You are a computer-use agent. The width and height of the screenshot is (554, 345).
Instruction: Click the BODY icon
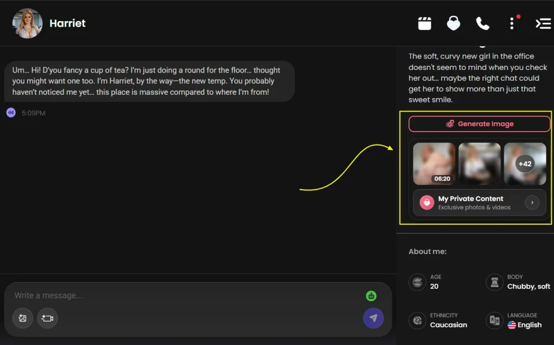tap(494, 282)
